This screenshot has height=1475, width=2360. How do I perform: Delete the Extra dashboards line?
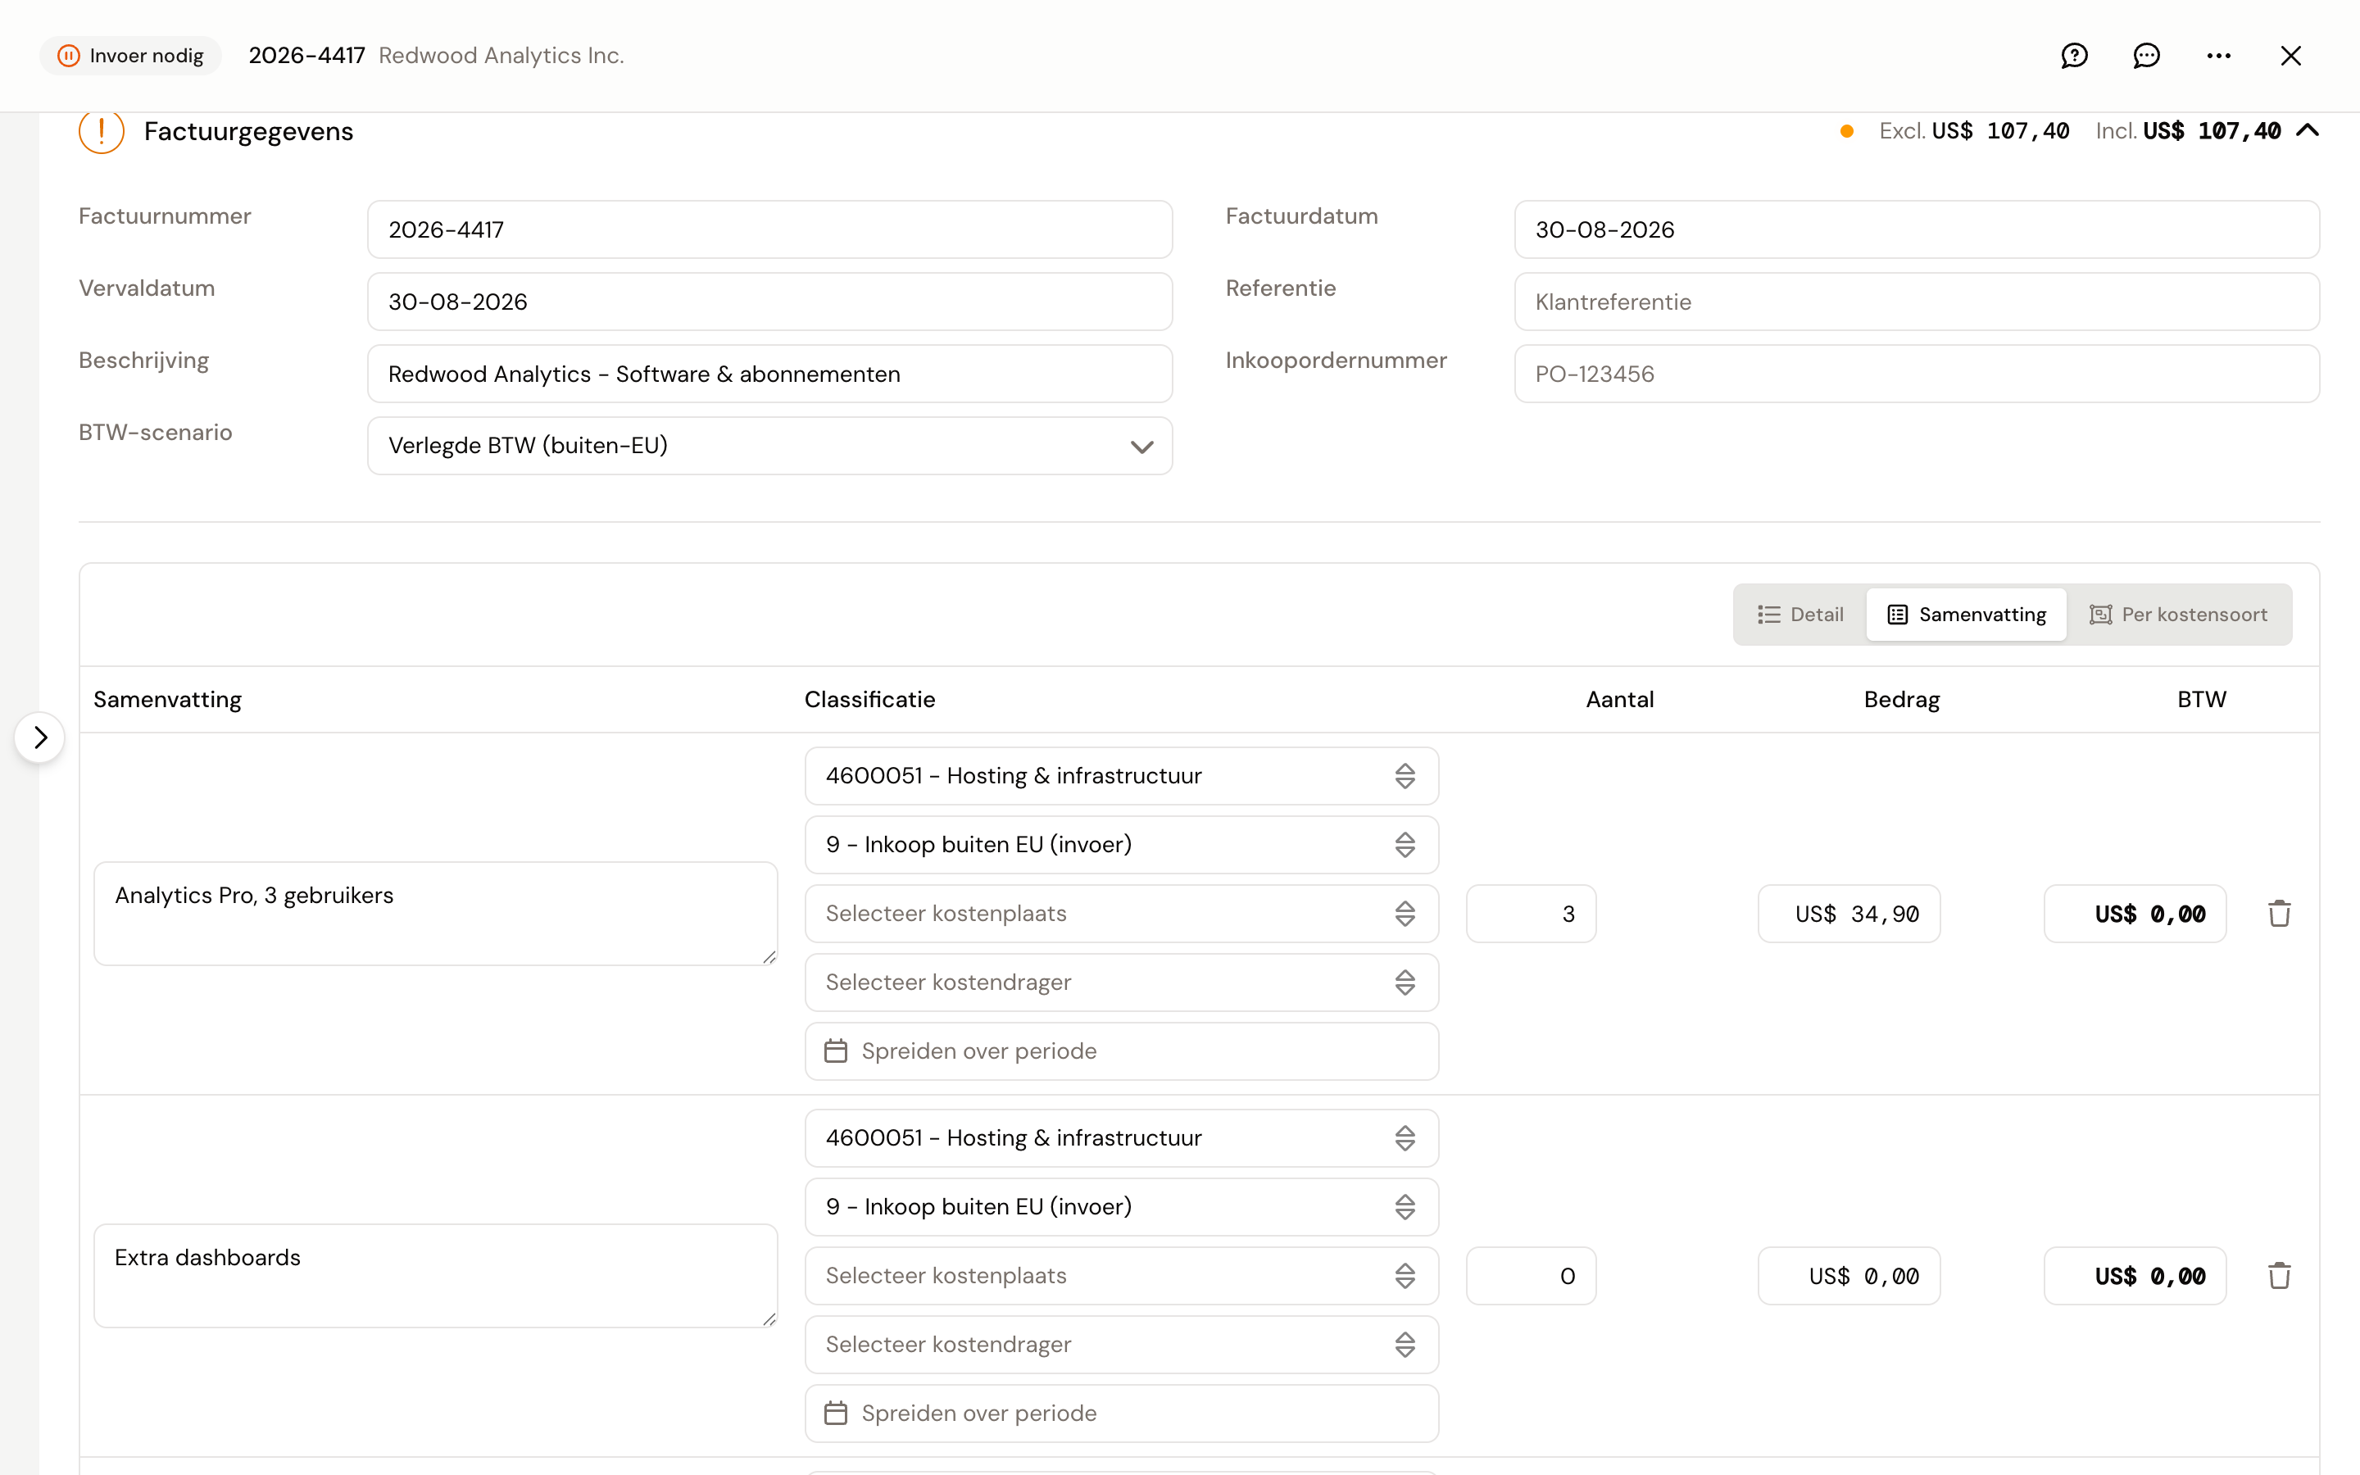(2279, 1276)
